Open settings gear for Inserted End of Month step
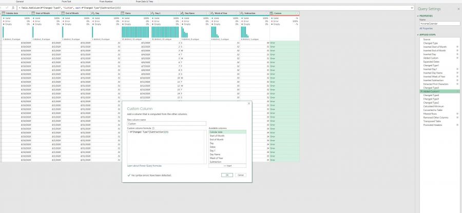Image resolution: width=462 pixels, height=213 pixels. pos(457,50)
